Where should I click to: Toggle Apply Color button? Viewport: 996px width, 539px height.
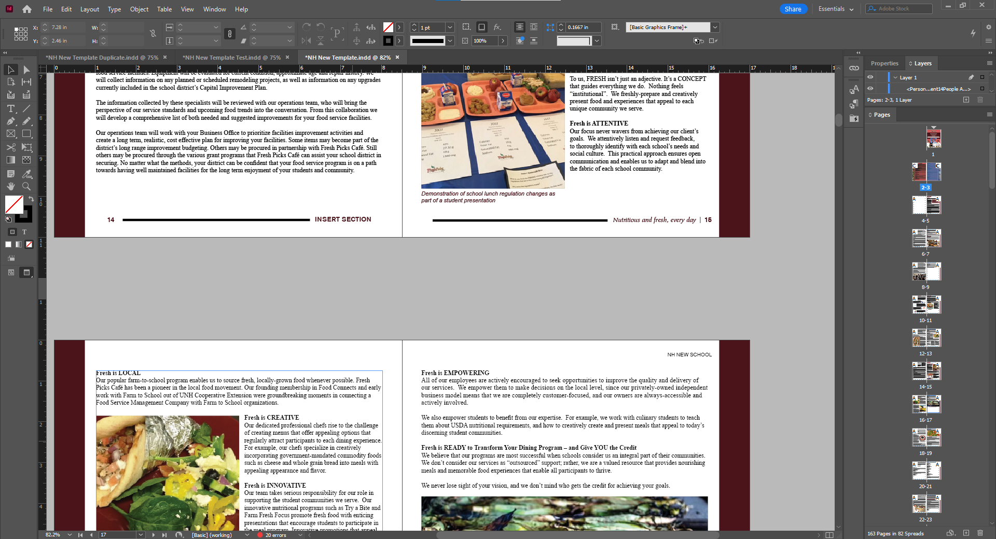pos(8,244)
